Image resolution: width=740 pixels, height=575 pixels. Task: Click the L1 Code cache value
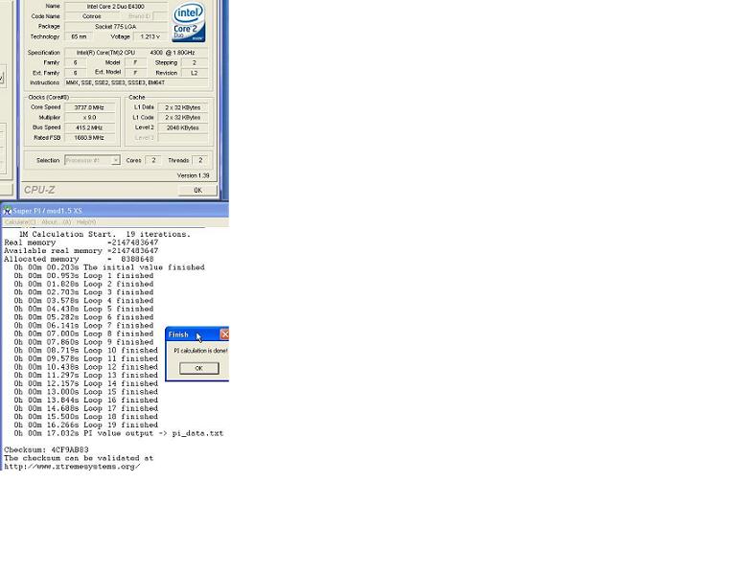pos(183,118)
